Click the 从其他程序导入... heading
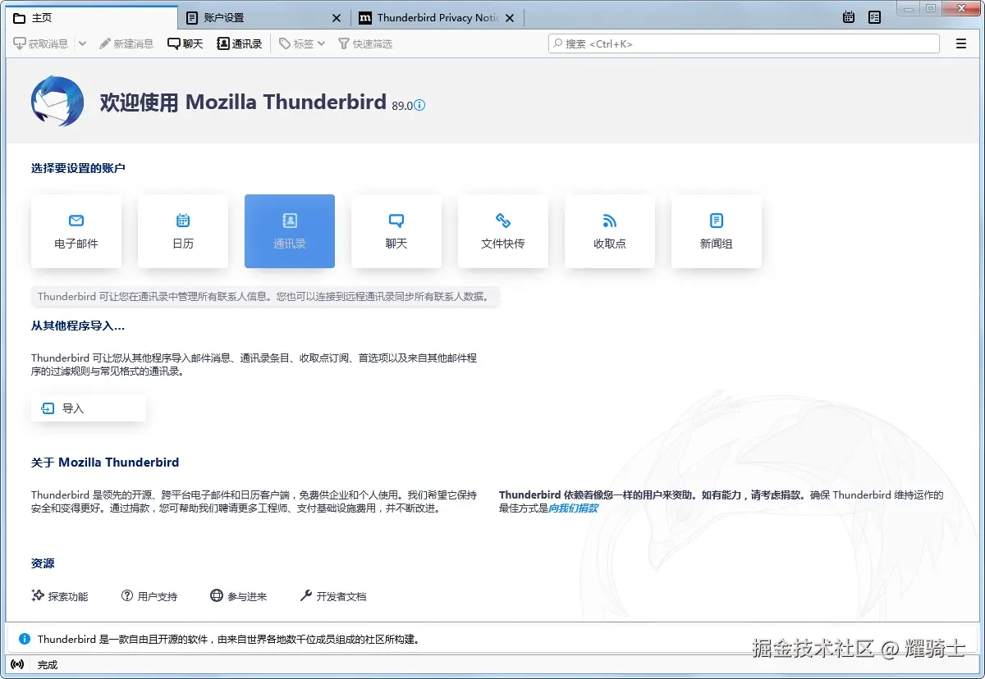Viewport: 985px width, 679px height. click(78, 326)
